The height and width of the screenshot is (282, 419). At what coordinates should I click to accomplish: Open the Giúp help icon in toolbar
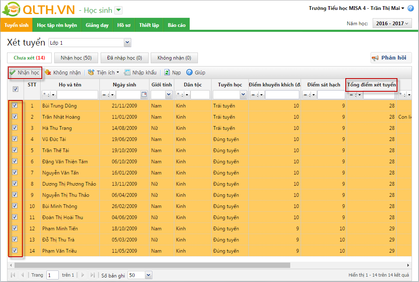point(190,72)
